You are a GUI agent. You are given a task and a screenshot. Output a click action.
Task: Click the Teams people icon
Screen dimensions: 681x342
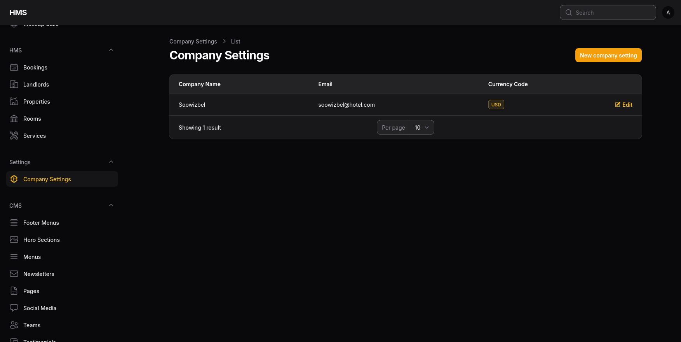click(x=14, y=325)
